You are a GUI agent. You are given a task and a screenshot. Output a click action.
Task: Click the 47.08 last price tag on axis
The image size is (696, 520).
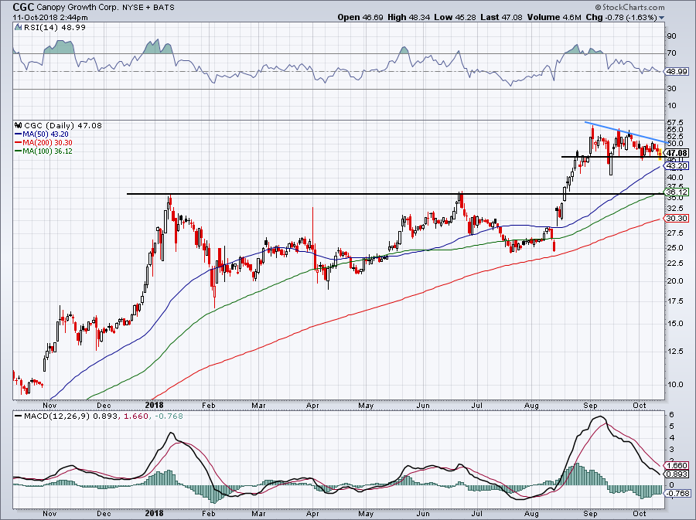pos(677,153)
